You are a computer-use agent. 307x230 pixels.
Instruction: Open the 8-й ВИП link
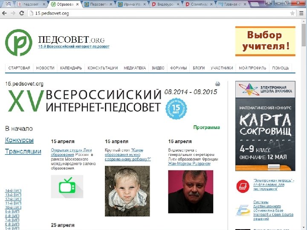click(12, 216)
